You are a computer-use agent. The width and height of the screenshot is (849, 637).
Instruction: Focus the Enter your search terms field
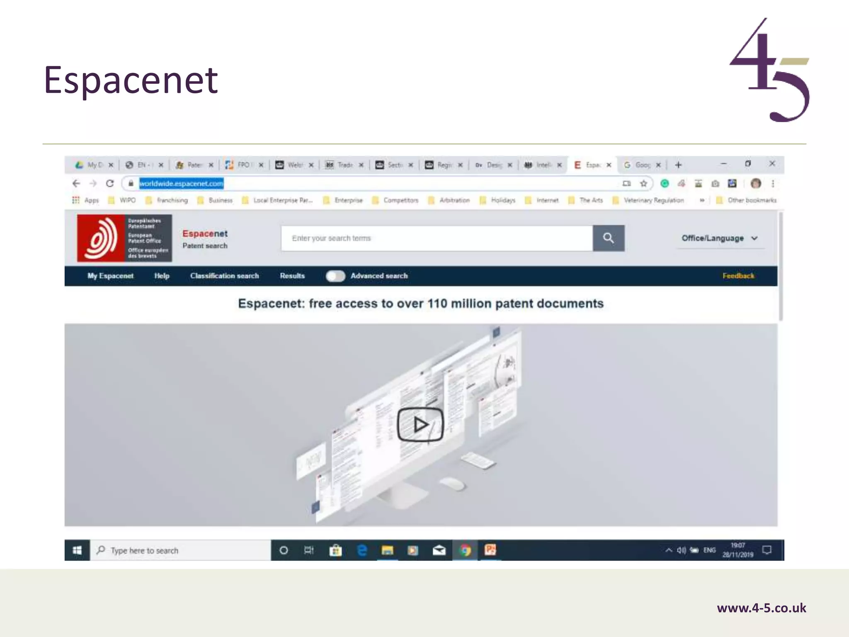pos(437,238)
